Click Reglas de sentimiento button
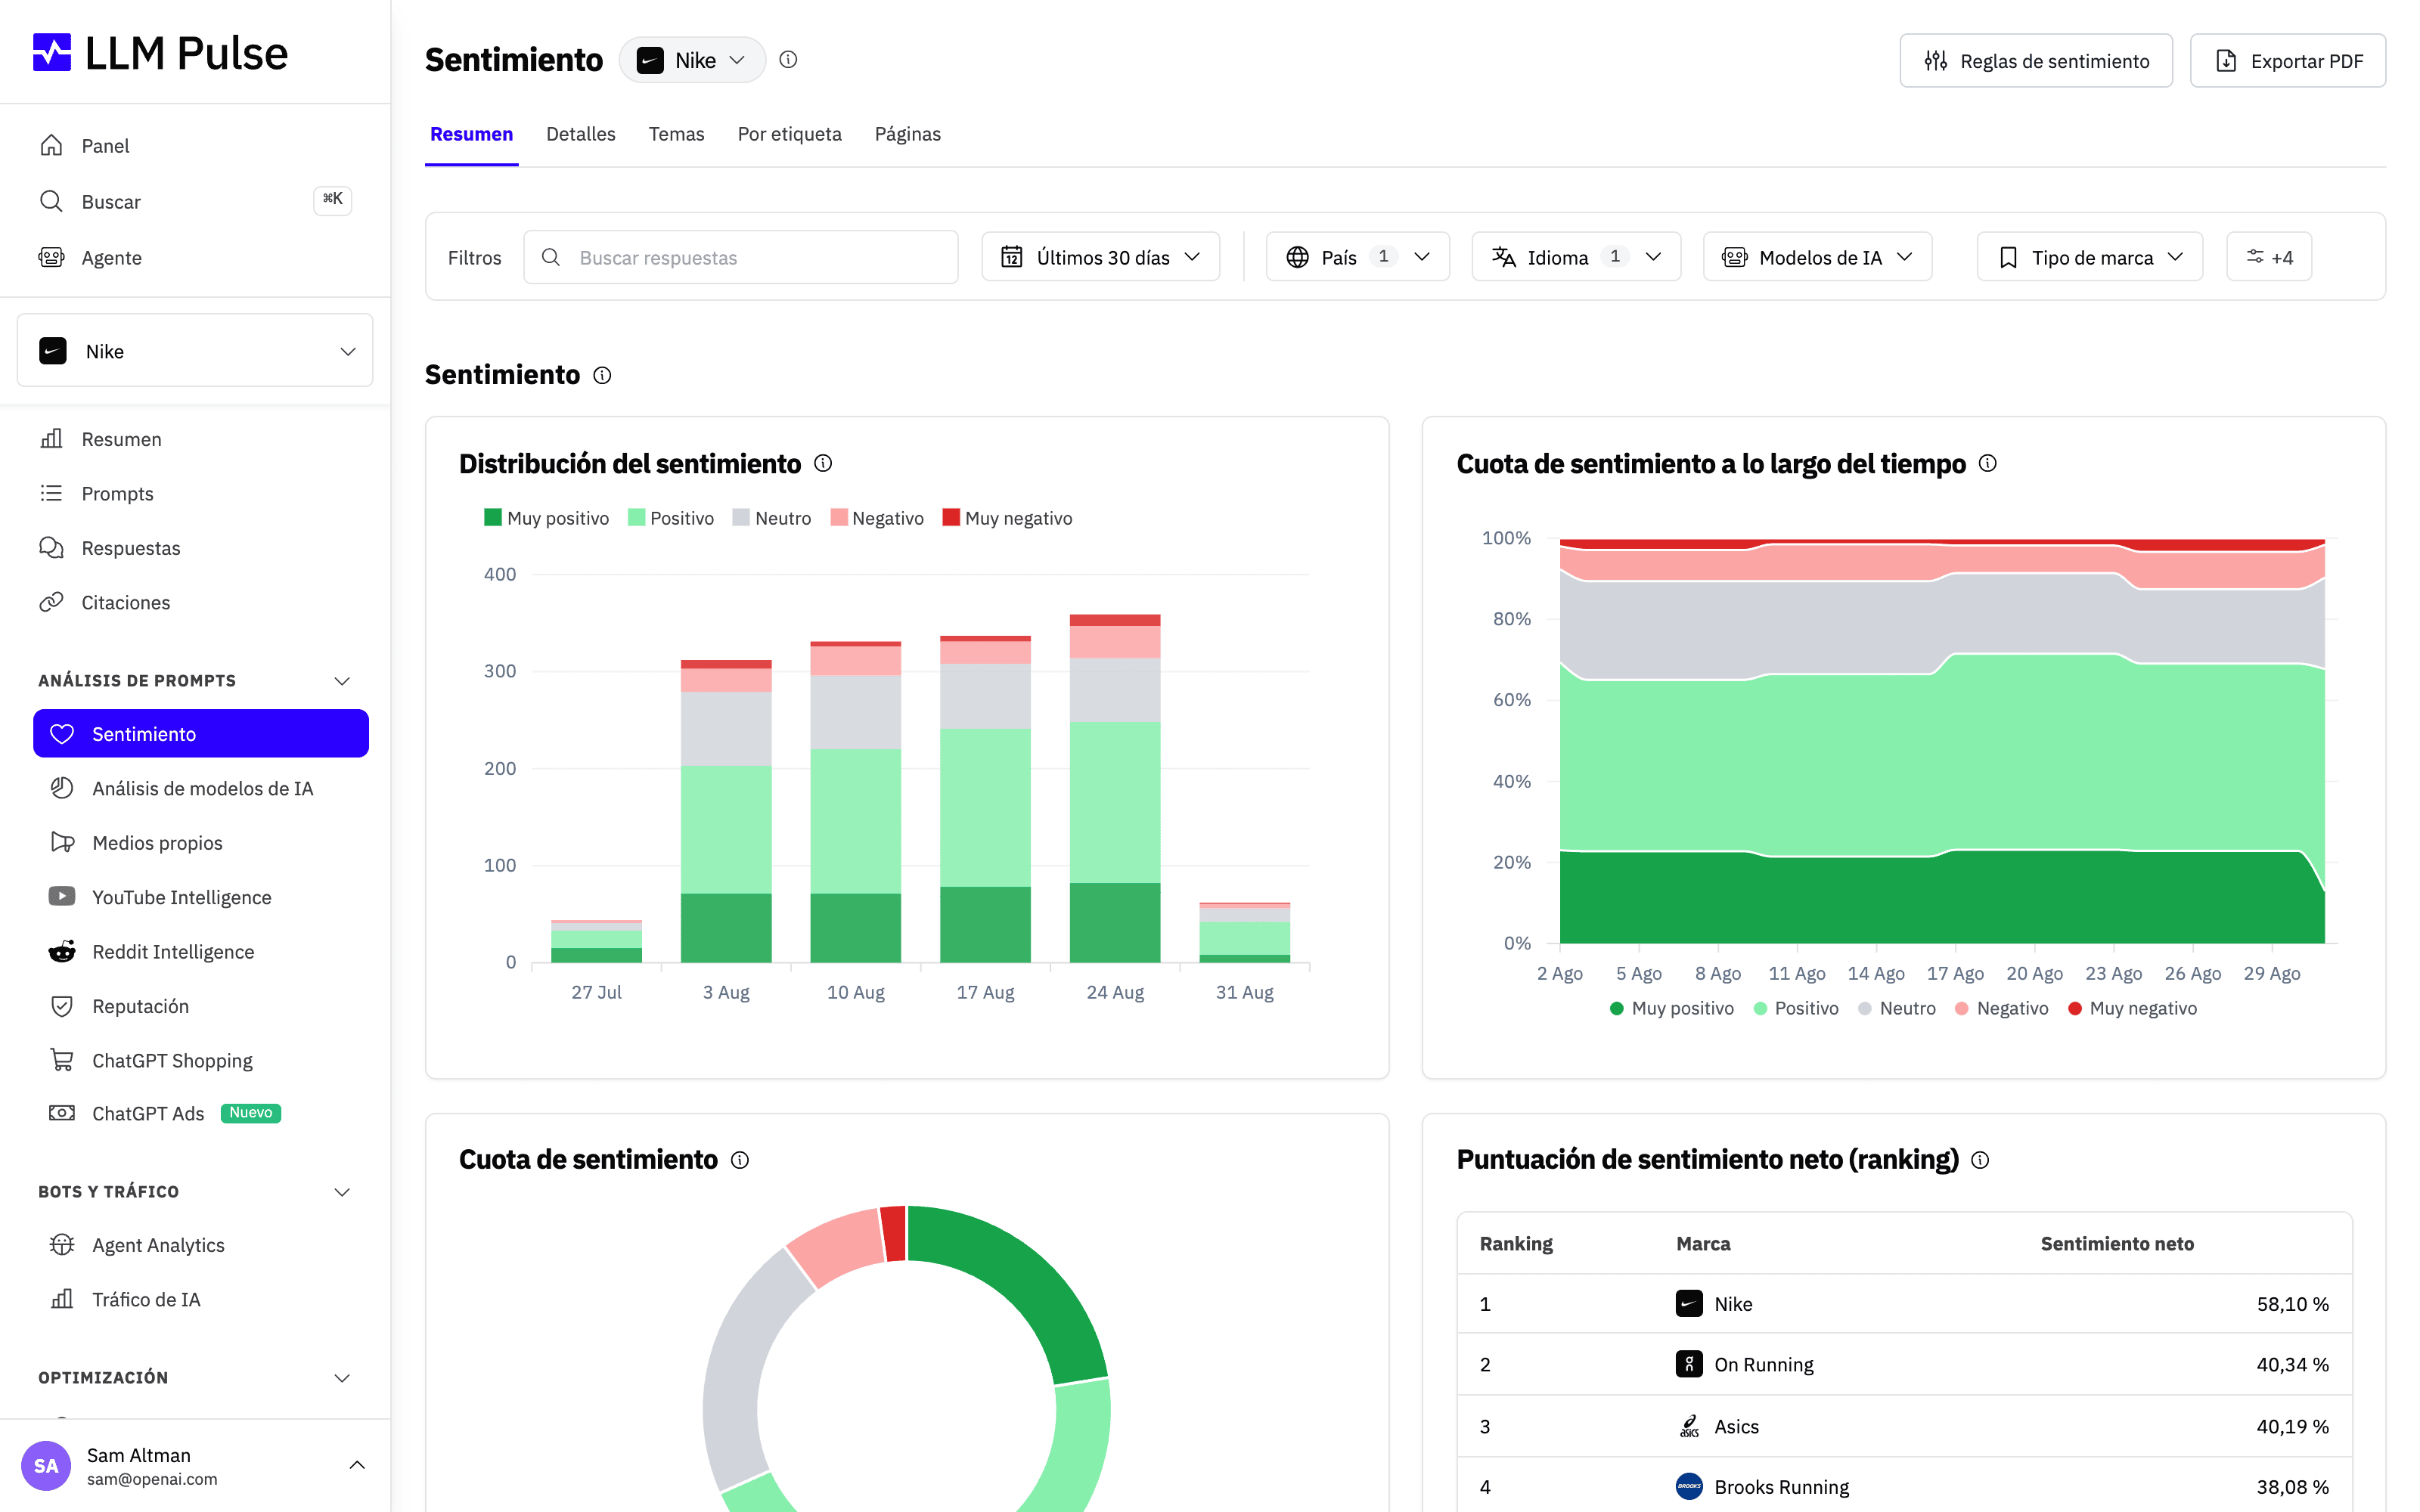 (2036, 61)
